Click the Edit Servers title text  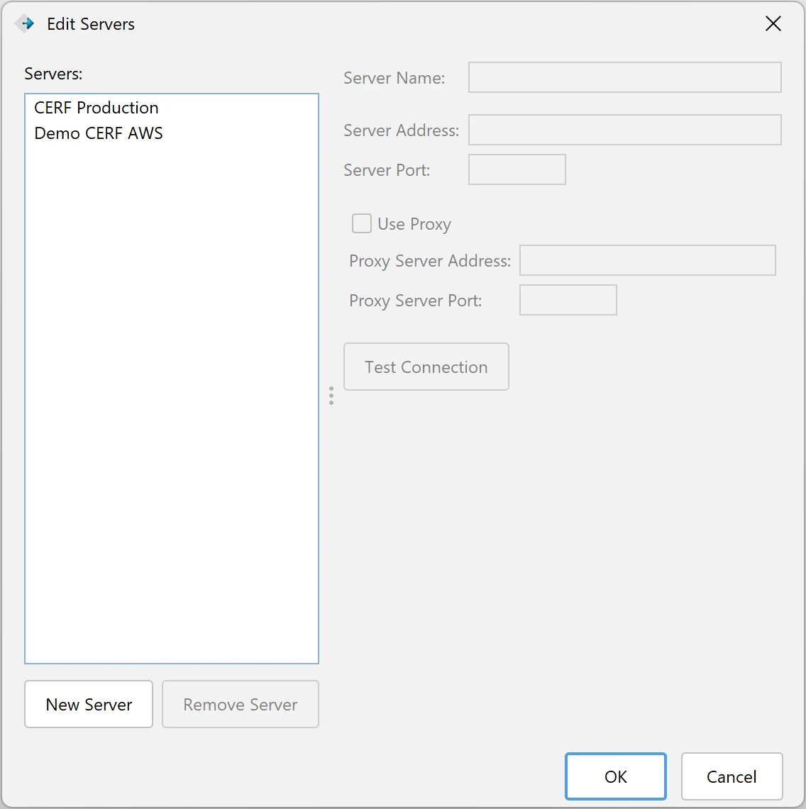91,24
